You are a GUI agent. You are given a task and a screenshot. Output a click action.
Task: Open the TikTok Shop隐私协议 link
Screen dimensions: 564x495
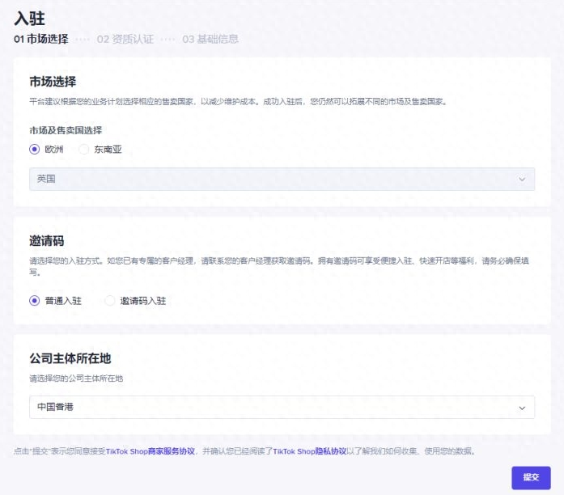(x=310, y=451)
